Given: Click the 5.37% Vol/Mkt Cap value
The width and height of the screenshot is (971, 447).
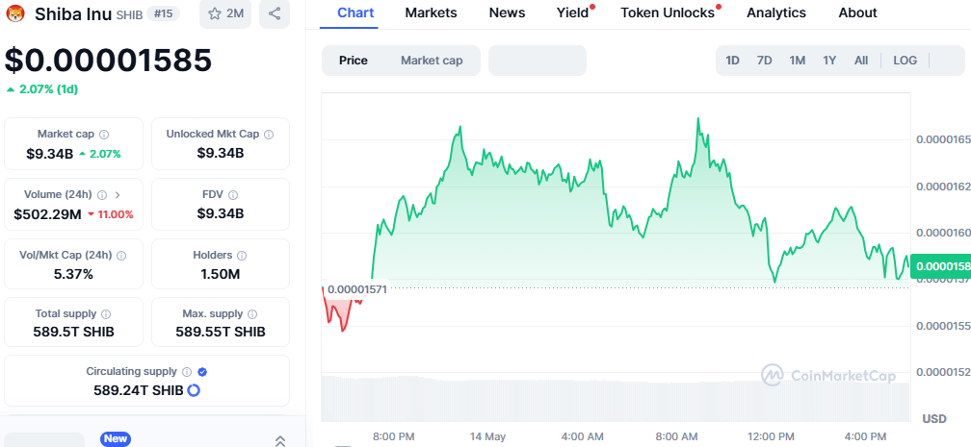Looking at the screenshot, I should click(x=73, y=275).
